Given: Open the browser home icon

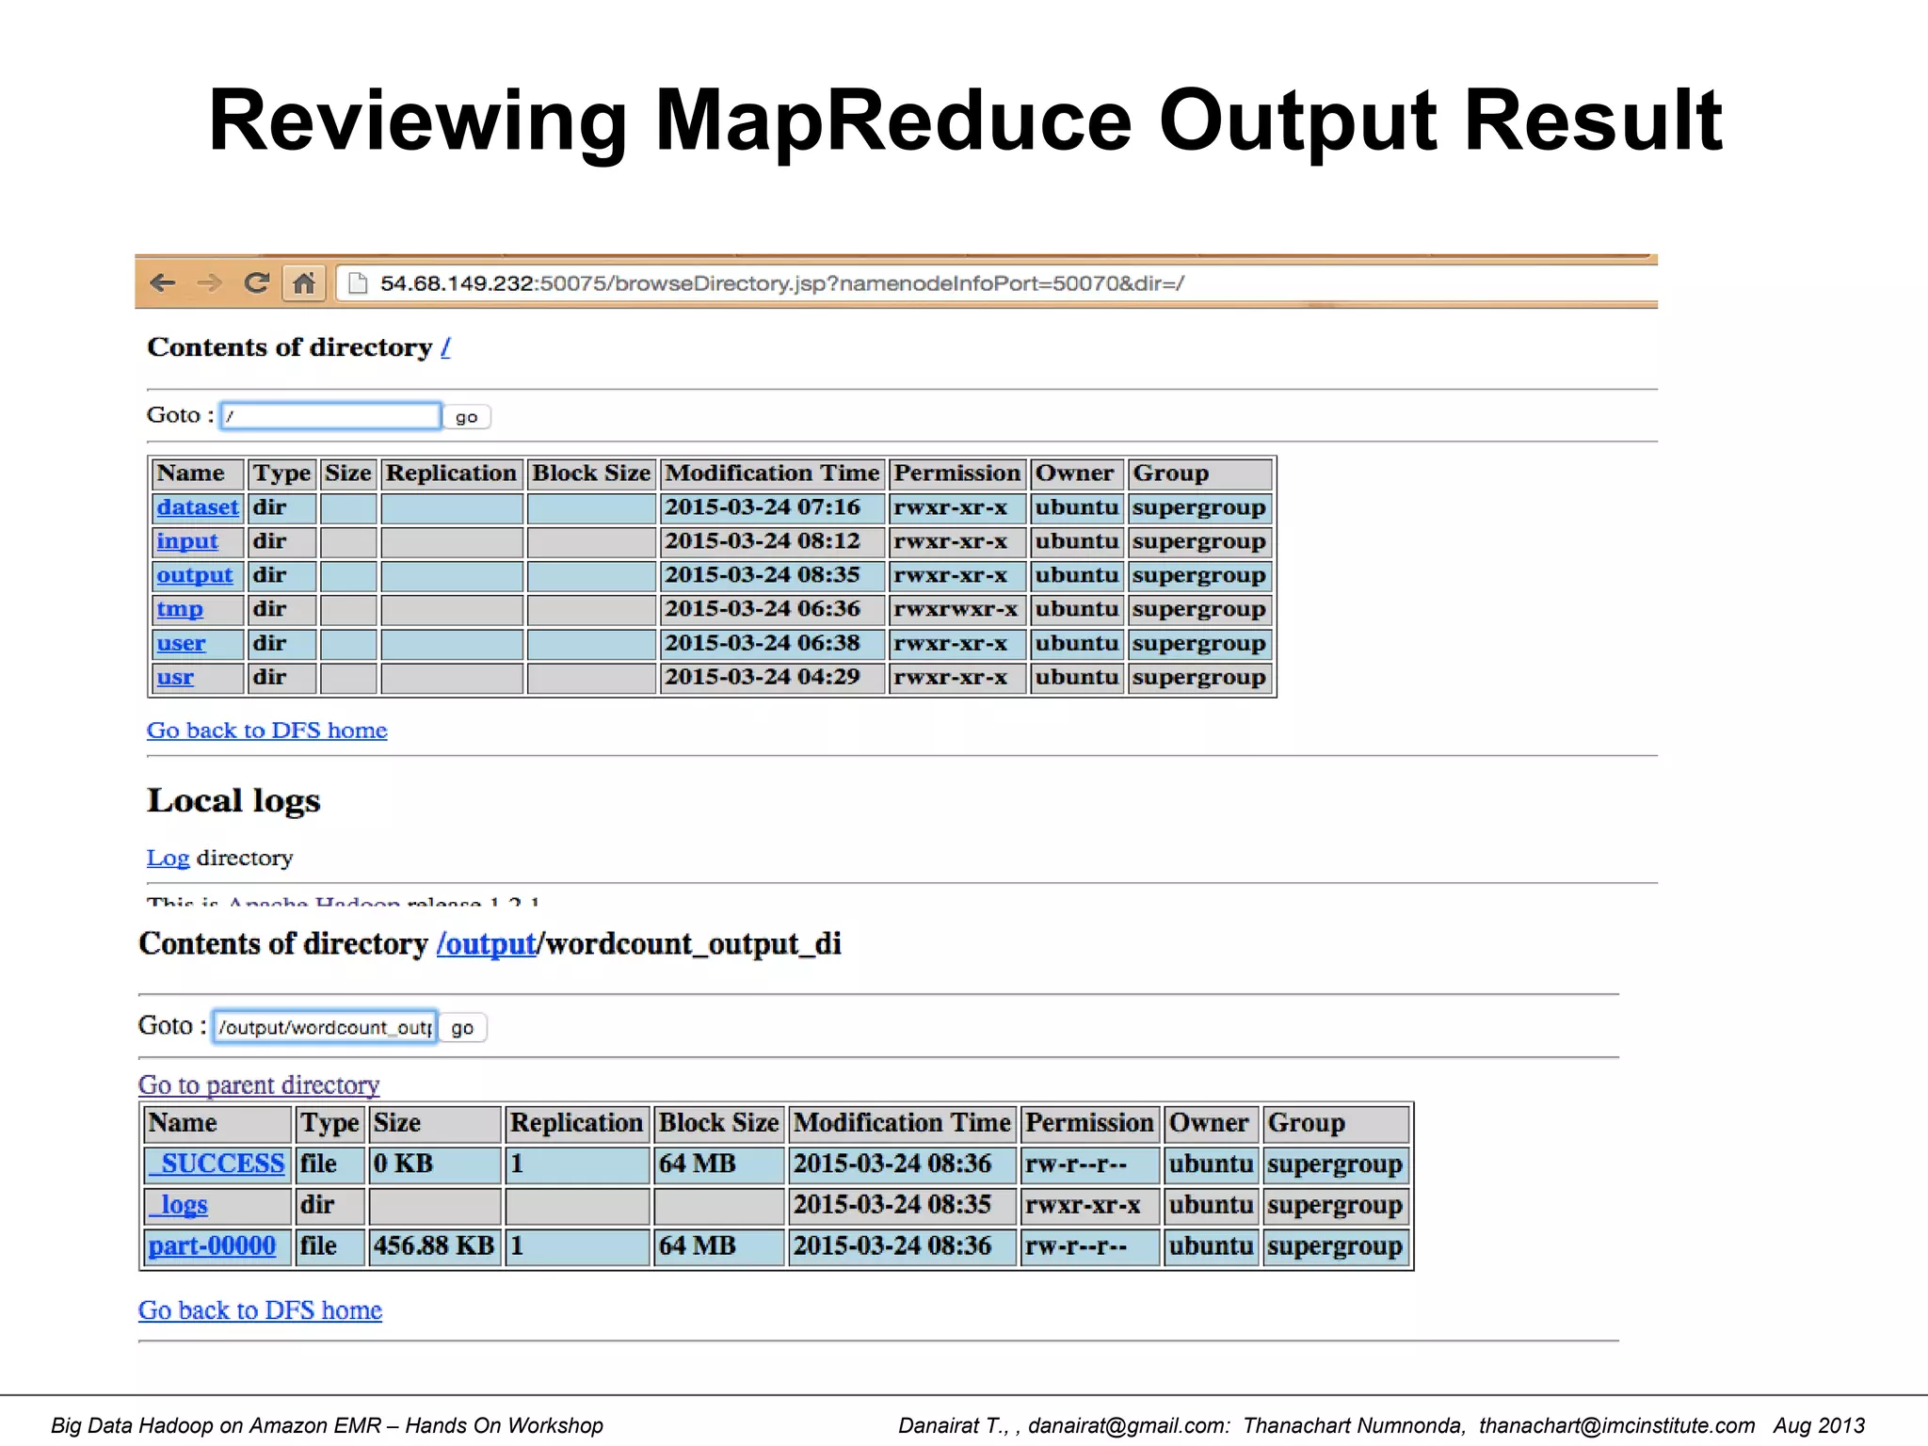Looking at the screenshot, I should [x=303, y=282].
